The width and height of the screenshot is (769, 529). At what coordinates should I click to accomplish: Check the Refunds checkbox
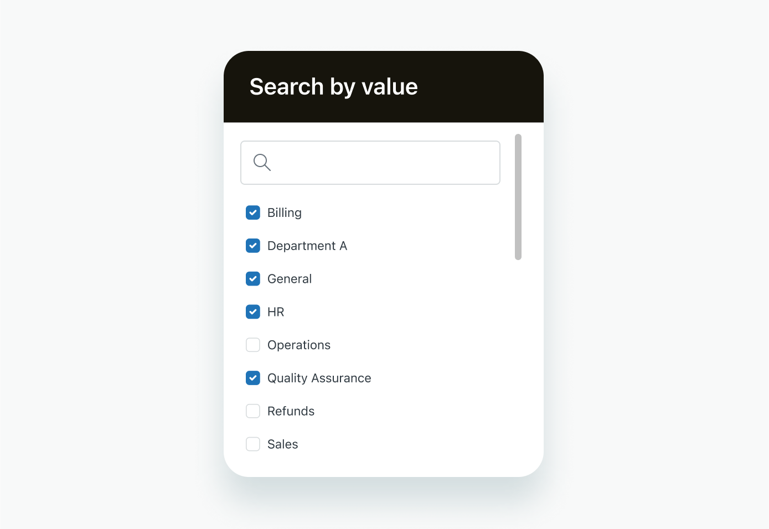253,411
